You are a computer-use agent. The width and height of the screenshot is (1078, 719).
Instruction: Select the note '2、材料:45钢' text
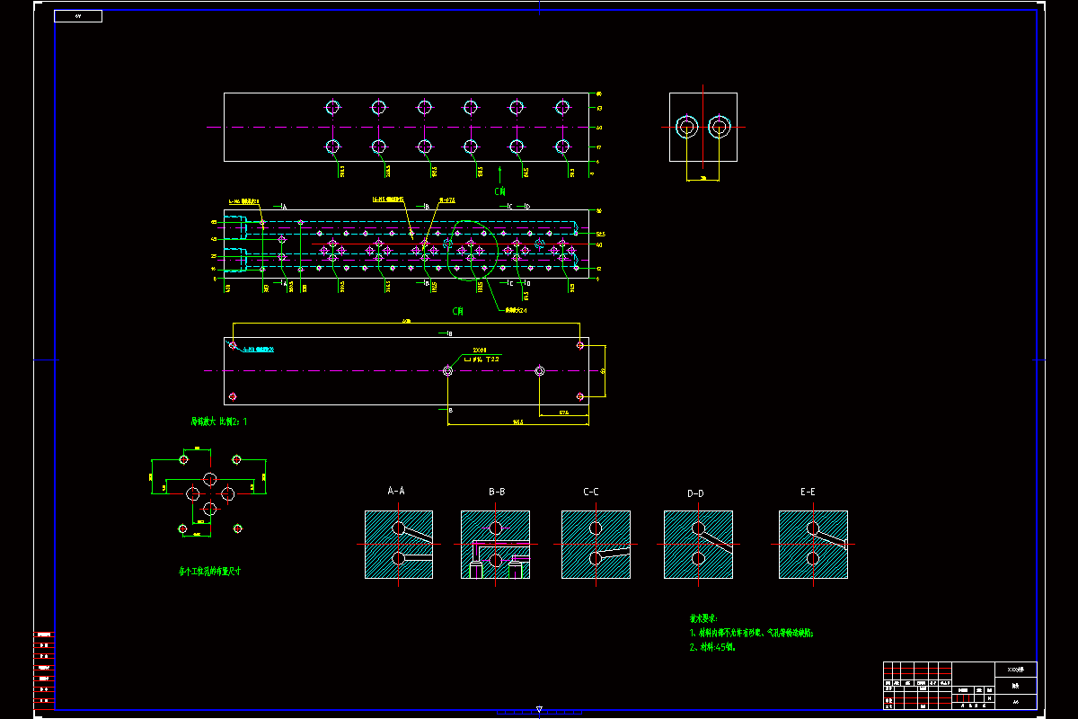click(x=713, y=646)
